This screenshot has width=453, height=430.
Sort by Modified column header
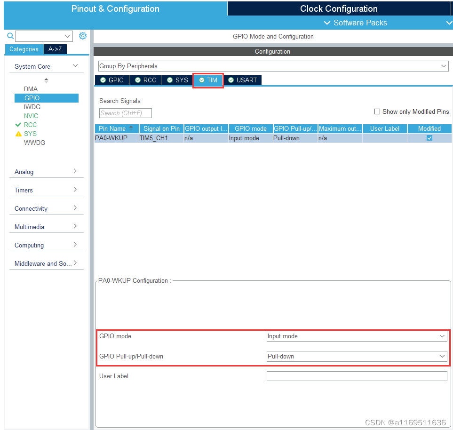click(429, 128)
